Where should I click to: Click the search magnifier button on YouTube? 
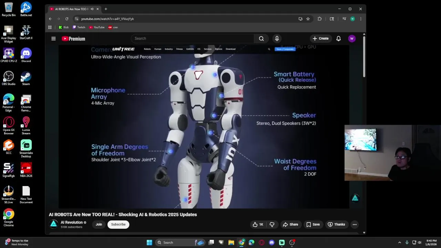(x=261, y=39)
